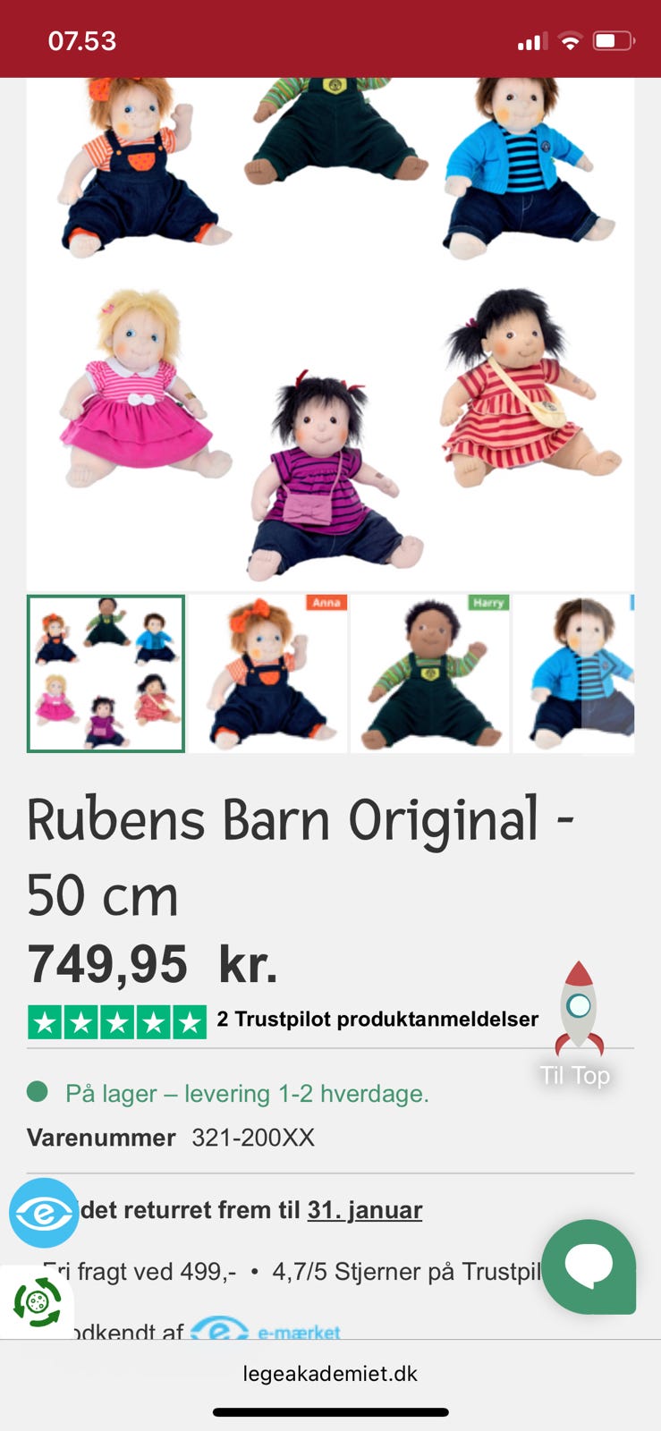Tap the Trustpilot five-star rating
This screenshot has width=661, height=1431.
pyautogui.click(x=117, y=1022)
